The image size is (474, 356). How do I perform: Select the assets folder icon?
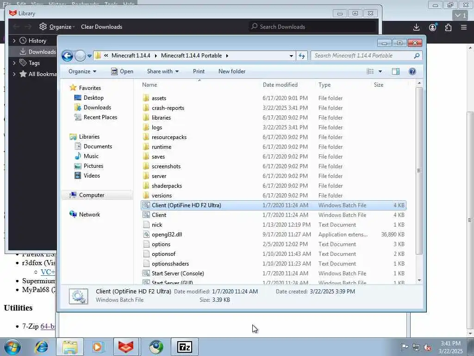(146, 98)
